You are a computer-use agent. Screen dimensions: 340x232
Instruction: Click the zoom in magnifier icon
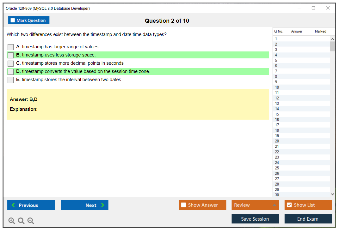tap(12, 221)
